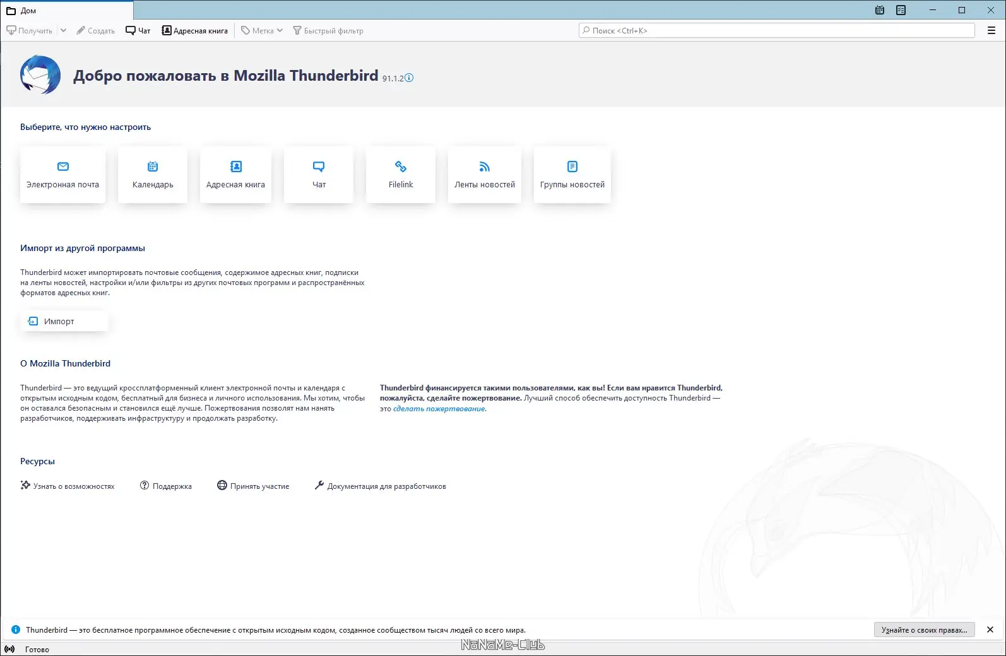Viewport: 1006px width, 656px height.
Task: Set up Чат account card
Action: click(x=319, y=175)
